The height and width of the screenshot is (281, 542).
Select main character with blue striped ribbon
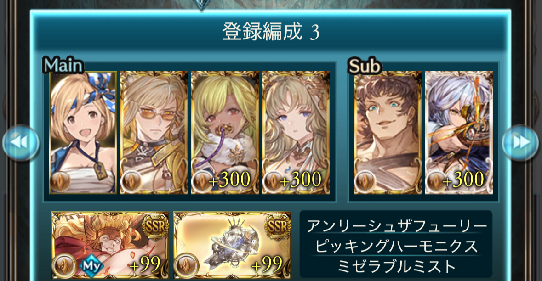(x=83, y=132)
